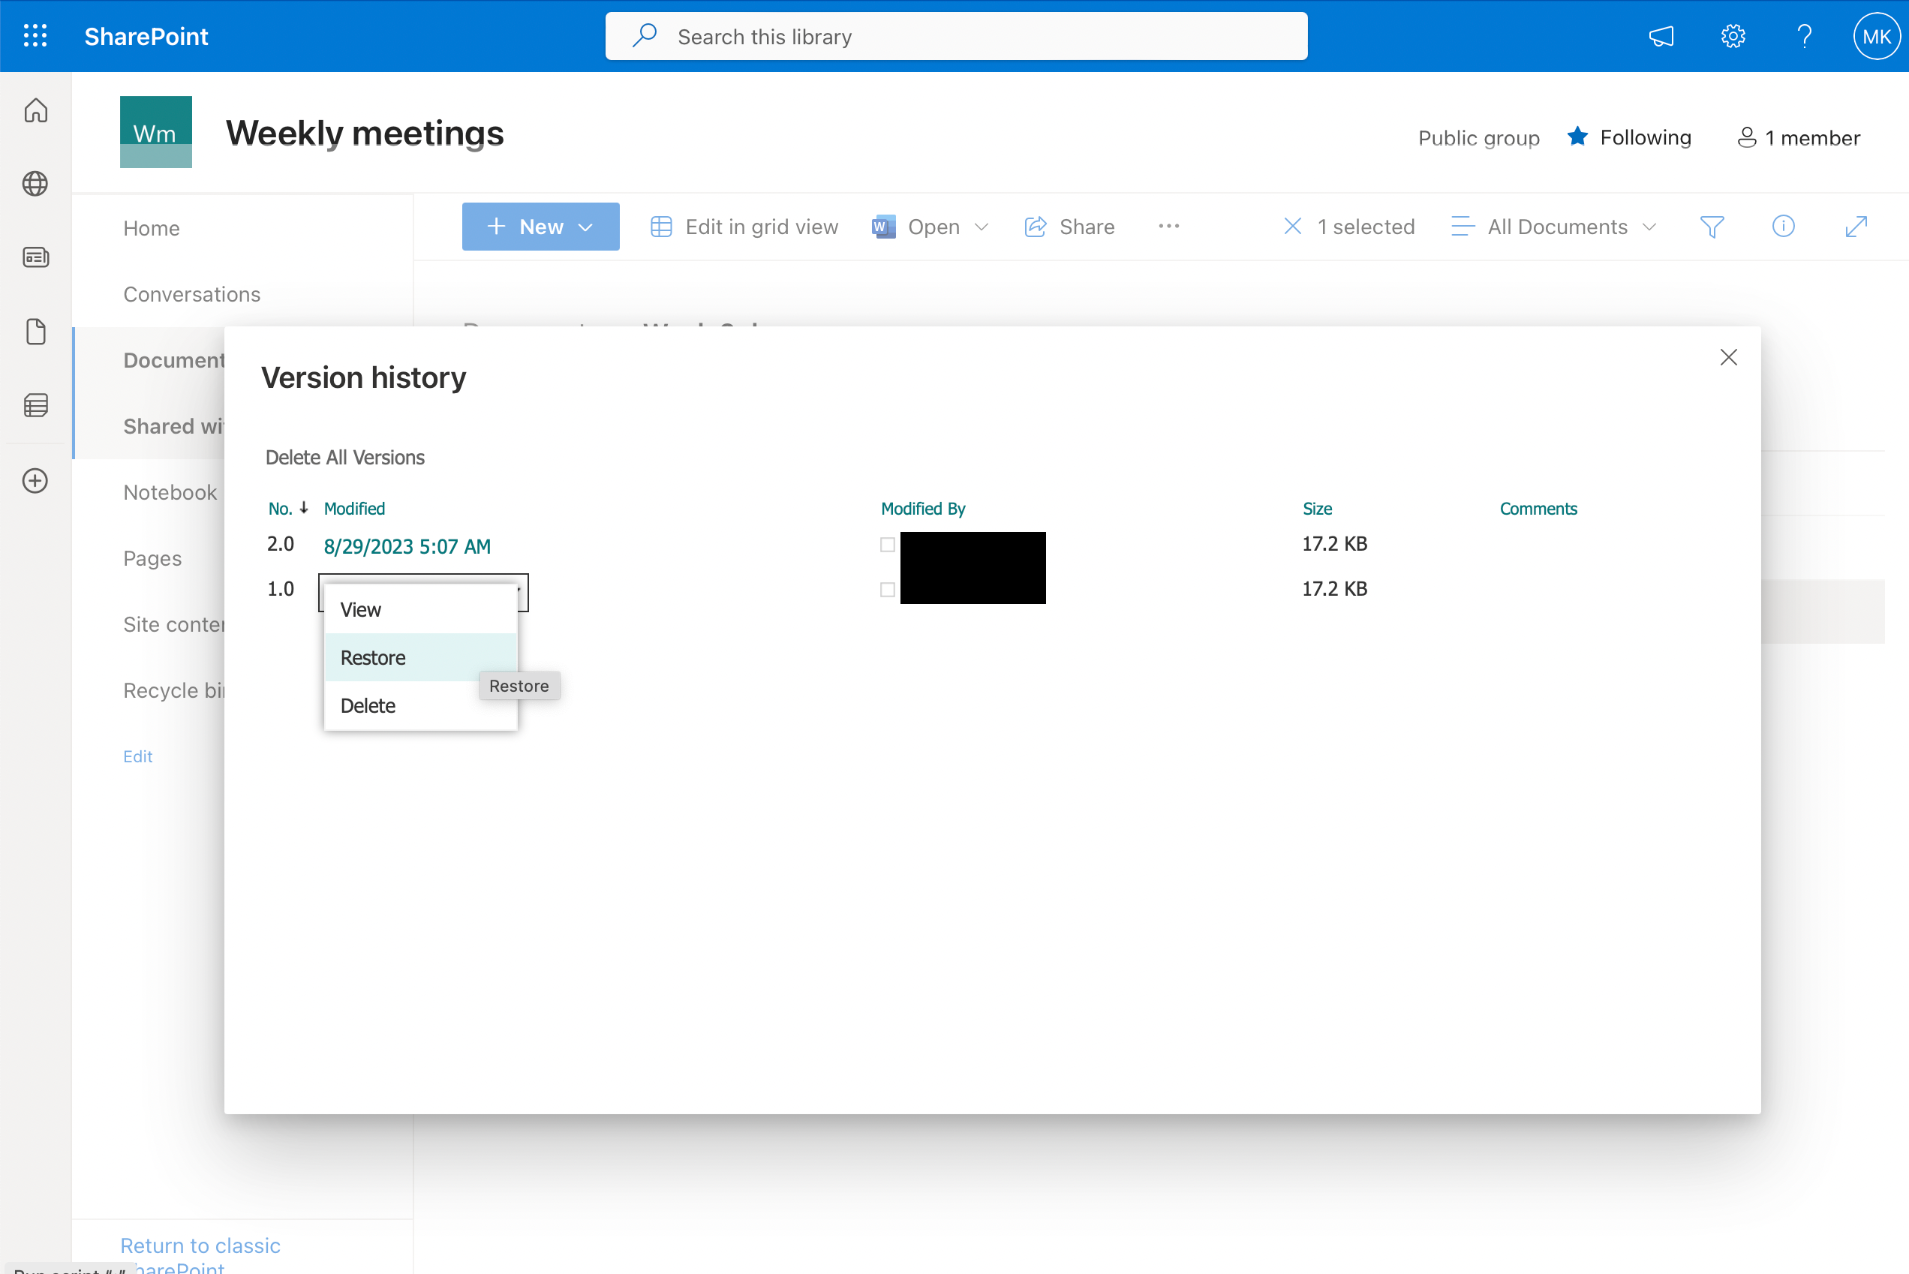Select Restore from context menu
Image resolution: width=1909 pixels, height=1274 pixels.
click(372, 657)
